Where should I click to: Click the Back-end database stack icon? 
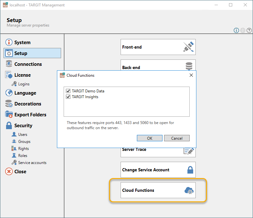point(189,66)
